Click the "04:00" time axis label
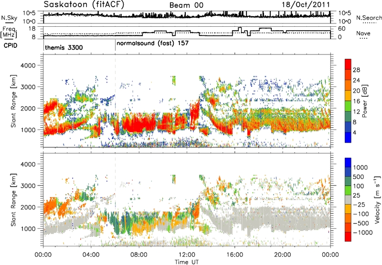The width and height of the screenshot is (382, 265). tap(91, 255)
